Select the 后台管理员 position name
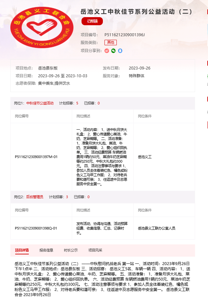208x299 pixels. (35, 197)
